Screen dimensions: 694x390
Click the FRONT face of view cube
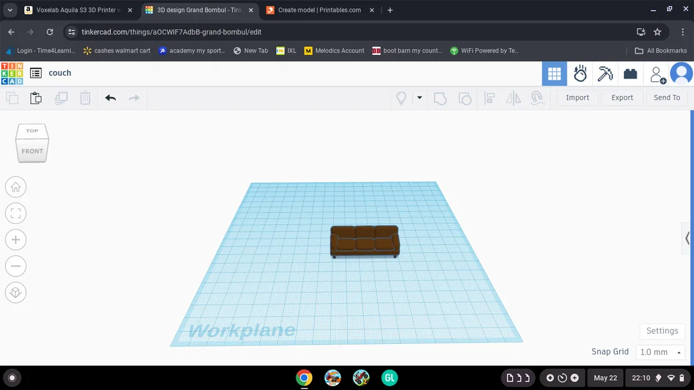(32, 151)
